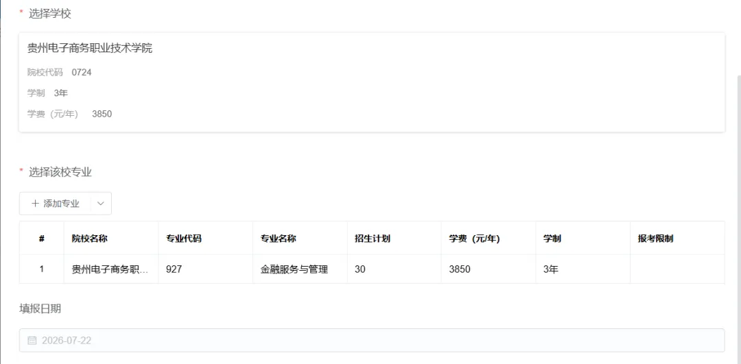Screen dimensions: 741x364
Task: Click the 填报日期 label
Action: [x=40, y=308]
